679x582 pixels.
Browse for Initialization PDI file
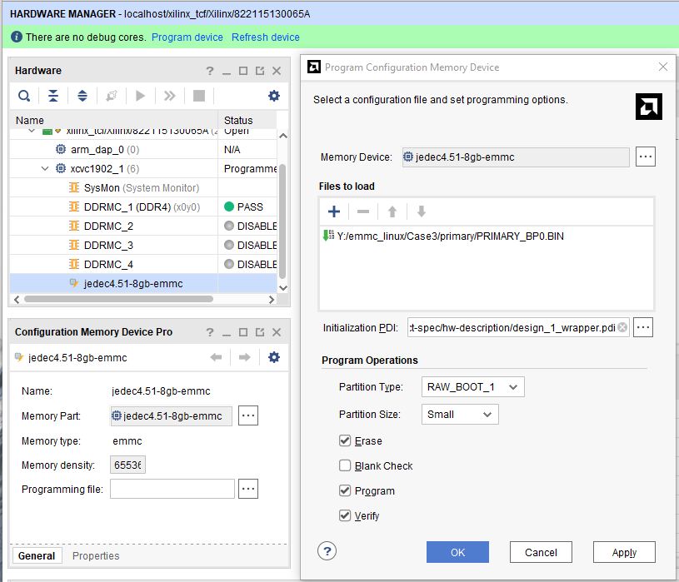(x=643, y=327)
